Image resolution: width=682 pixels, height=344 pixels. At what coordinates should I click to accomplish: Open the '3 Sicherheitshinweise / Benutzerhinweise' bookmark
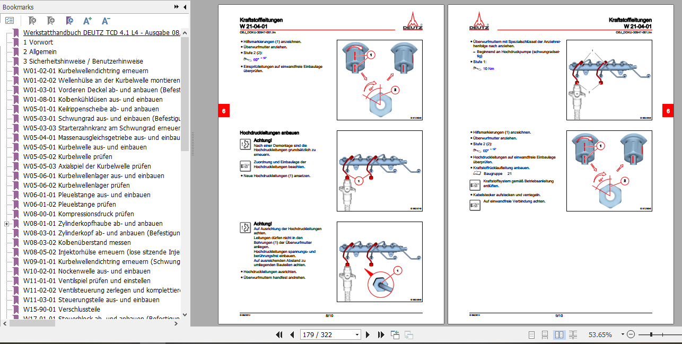point(83,61)
